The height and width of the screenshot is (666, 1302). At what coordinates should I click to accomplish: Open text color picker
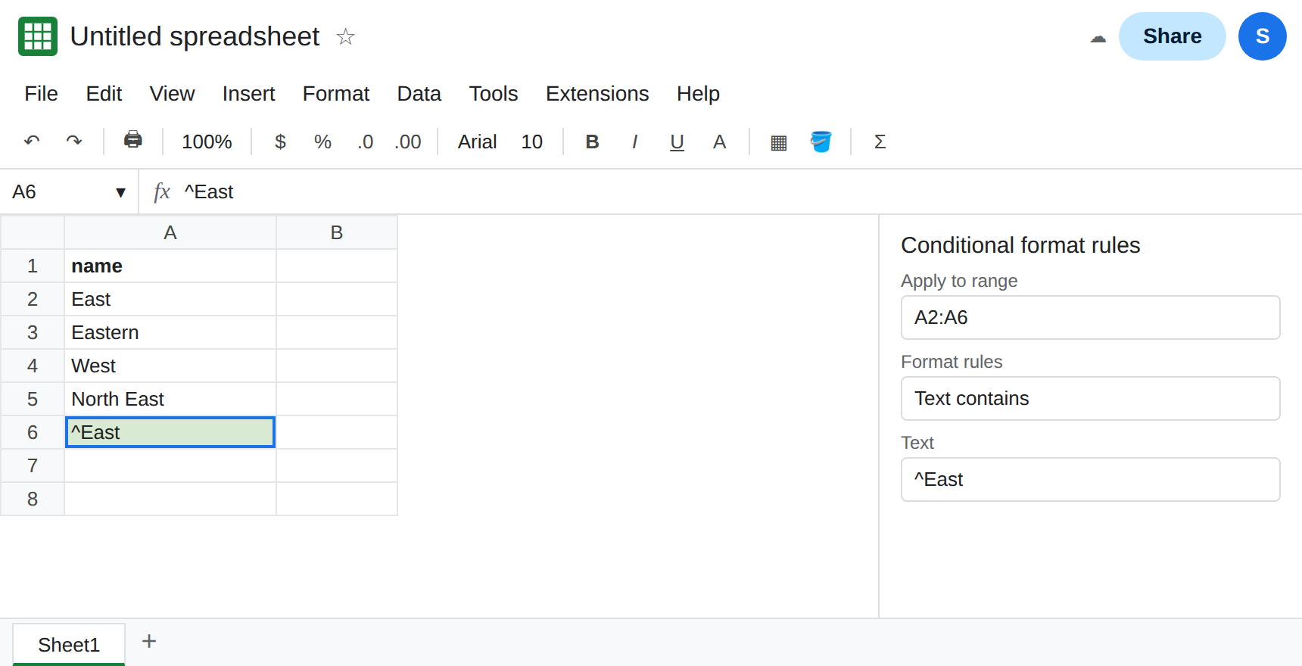coord(719,142)
